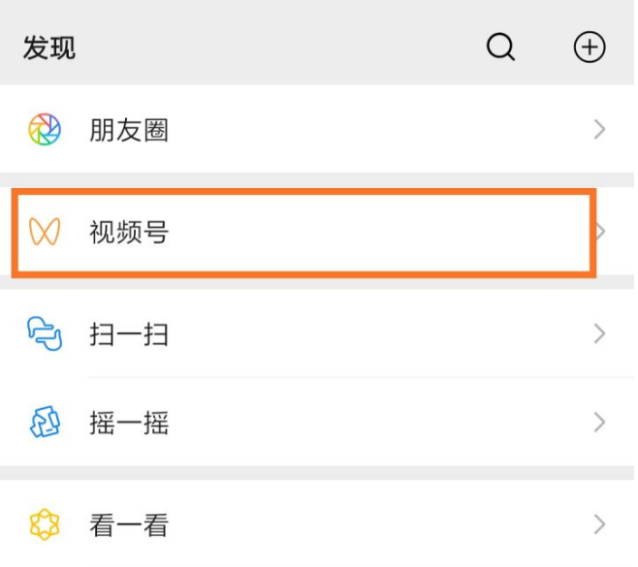Tap the blue 扫一扫 scan icon
The image size is (638, 567).
click(x=45, y=335)
